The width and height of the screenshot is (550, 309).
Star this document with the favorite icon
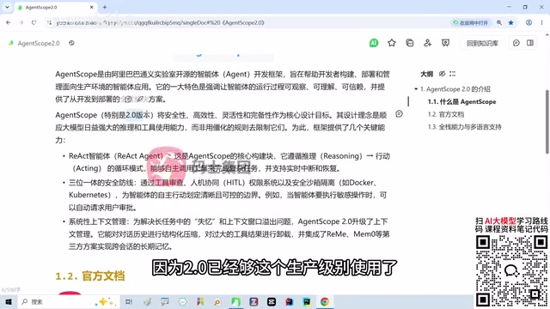(392, 43)
